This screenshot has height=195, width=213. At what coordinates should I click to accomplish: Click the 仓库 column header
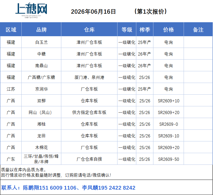(89, 29)
